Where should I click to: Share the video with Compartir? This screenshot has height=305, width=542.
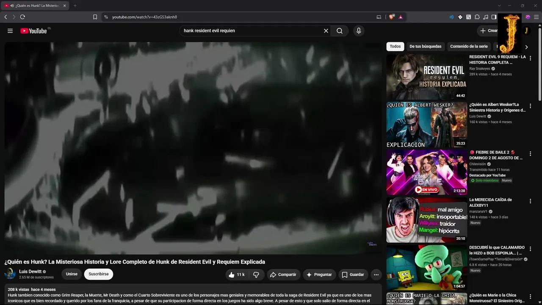pos(283,274)
